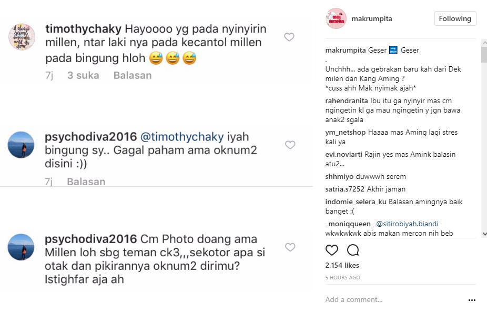The image size is (487, 312).
Task: Like timothychaky's comment with the heart icon
Action: [289, 37]
